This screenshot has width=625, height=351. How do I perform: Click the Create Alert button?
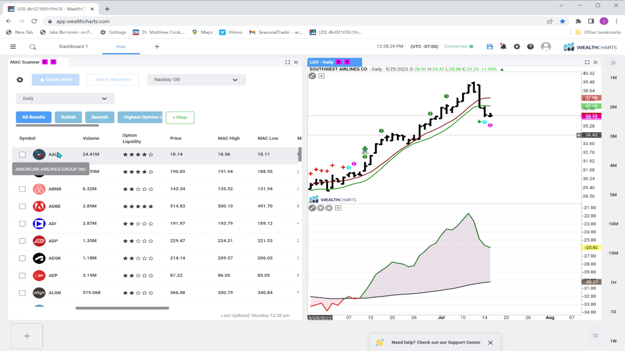coord(55,80)
